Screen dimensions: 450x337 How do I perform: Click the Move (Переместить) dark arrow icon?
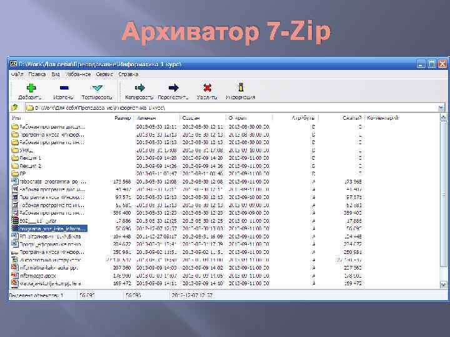click(x=174, y=88)
